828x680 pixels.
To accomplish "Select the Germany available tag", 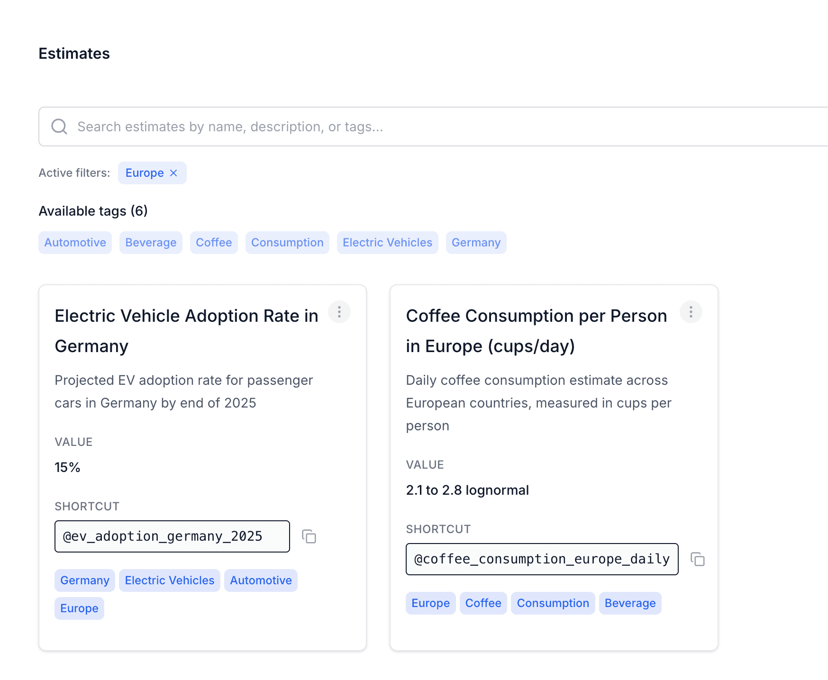I will (x=476, y=243).
